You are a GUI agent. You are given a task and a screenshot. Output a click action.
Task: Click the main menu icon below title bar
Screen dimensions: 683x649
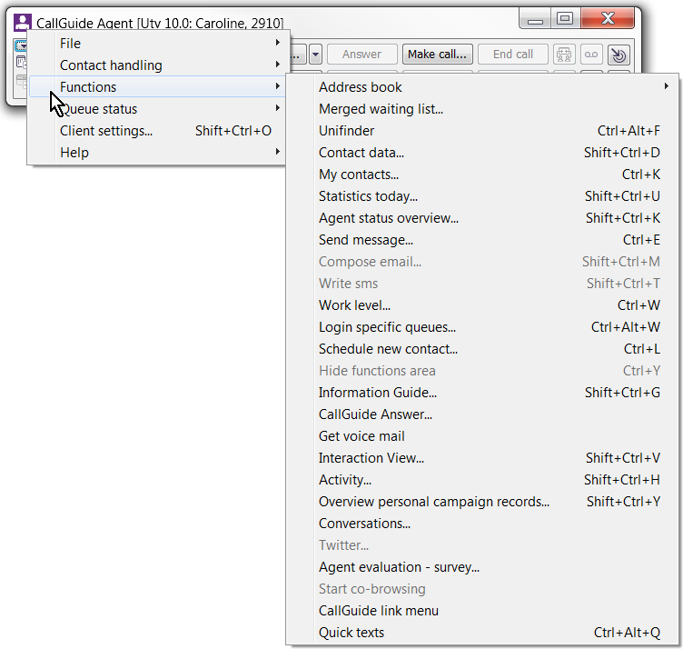(x=20, y=45)
